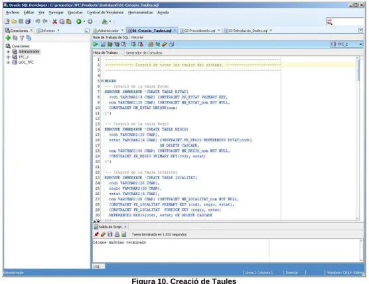Open the TFC_2 connection dropdown

pyautogui.click(x=360, y=44)
